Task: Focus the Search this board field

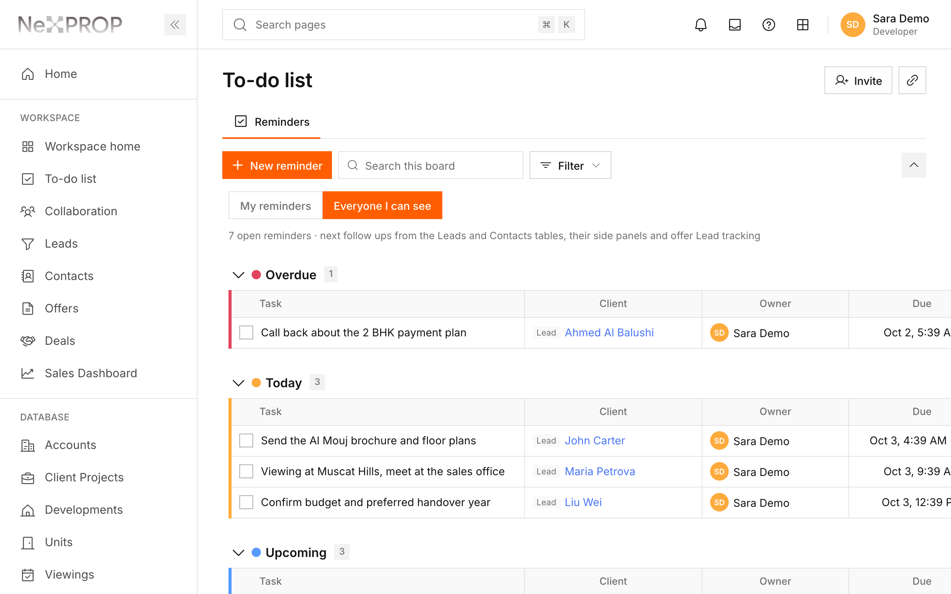Action: pyautogui.click(x=431, y=165)
